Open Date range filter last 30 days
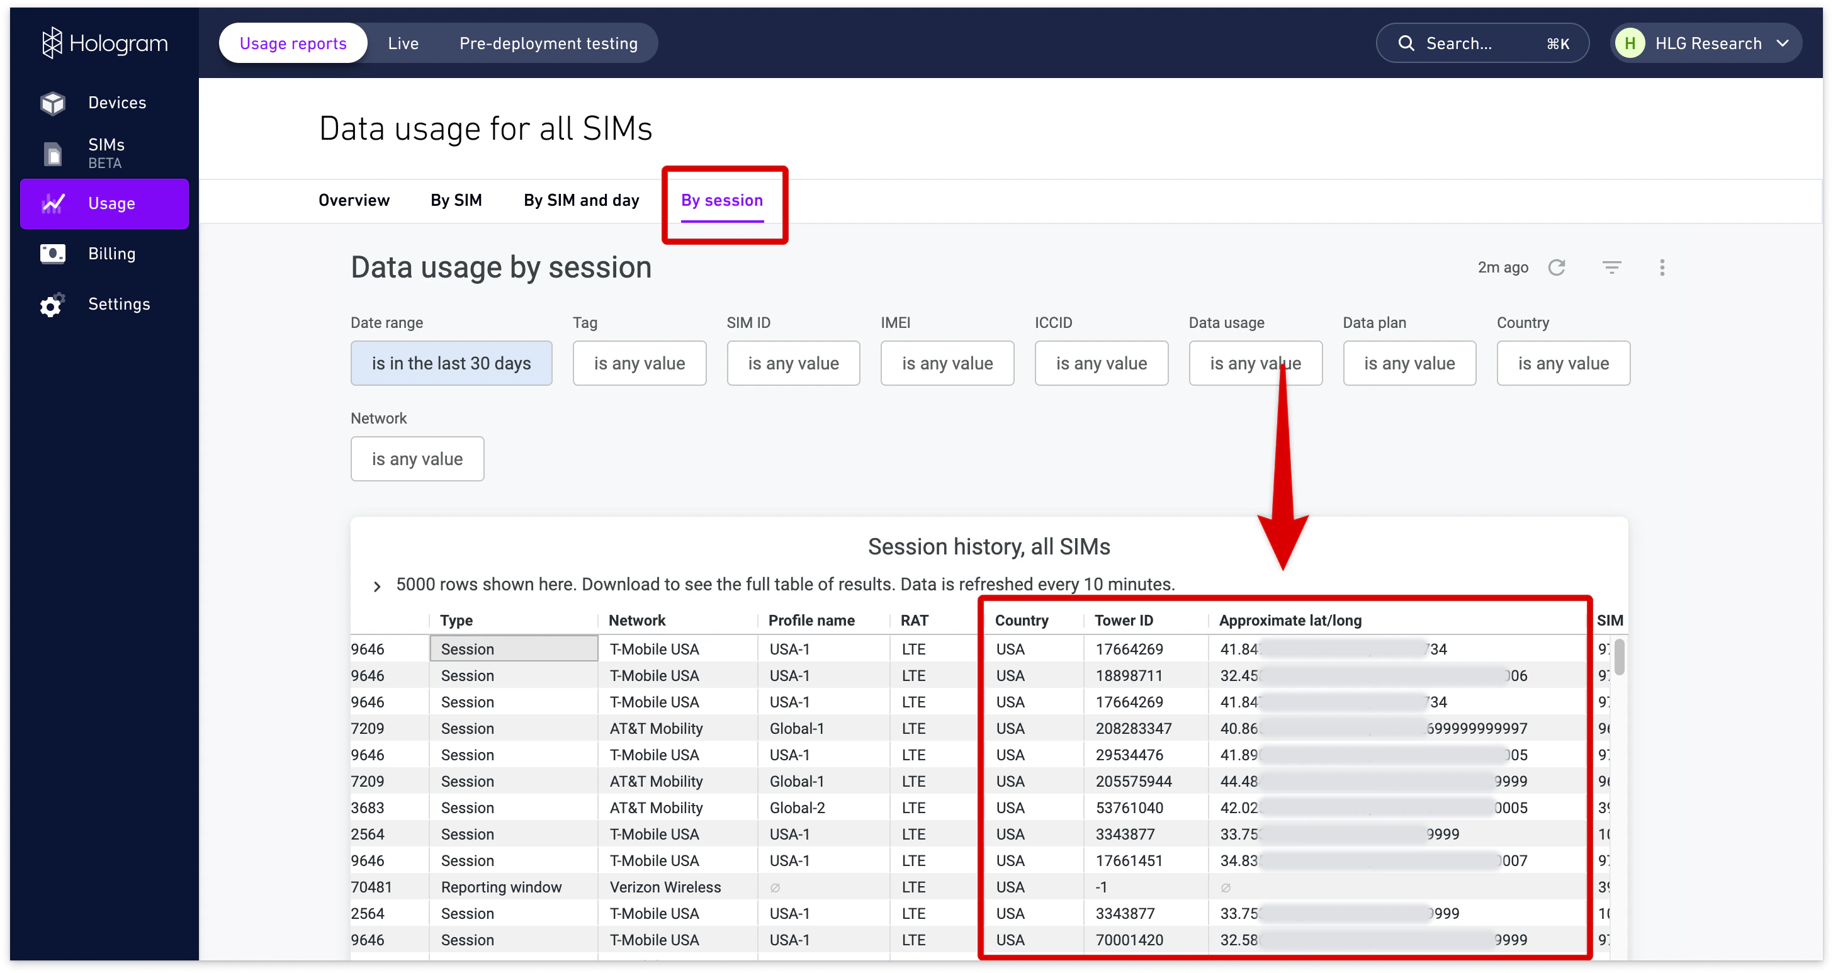This screenshot has width=1833, height=973. (x=451, y=363)
